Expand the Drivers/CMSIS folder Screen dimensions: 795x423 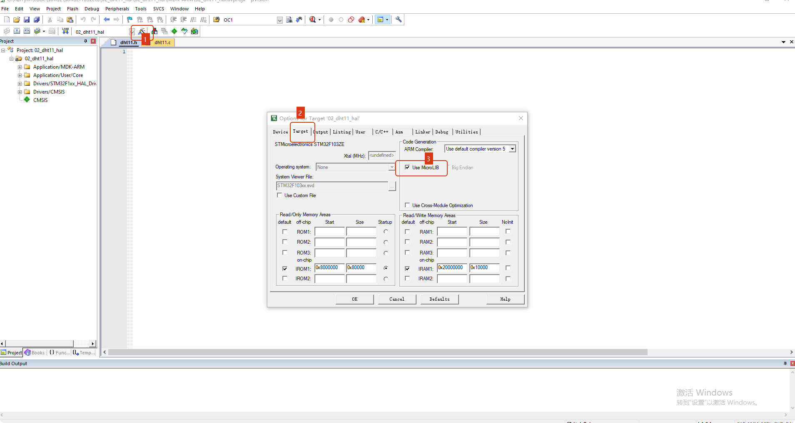tap(20, 92)
